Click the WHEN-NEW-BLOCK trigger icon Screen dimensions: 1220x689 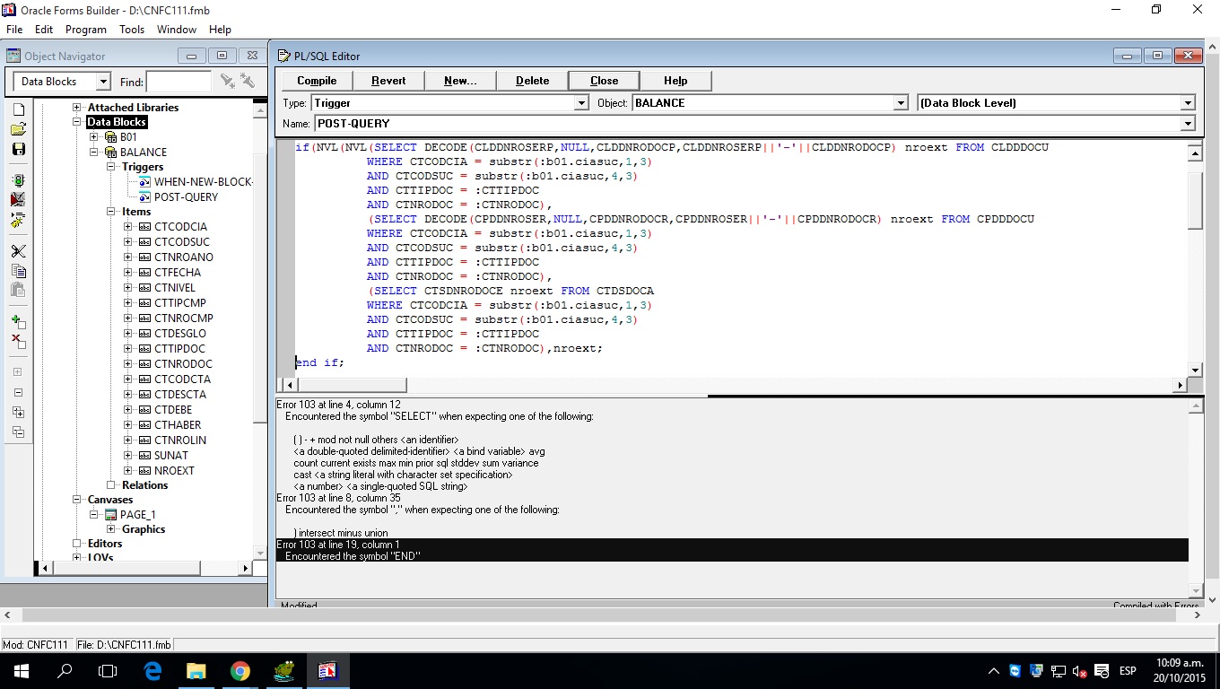144,182
